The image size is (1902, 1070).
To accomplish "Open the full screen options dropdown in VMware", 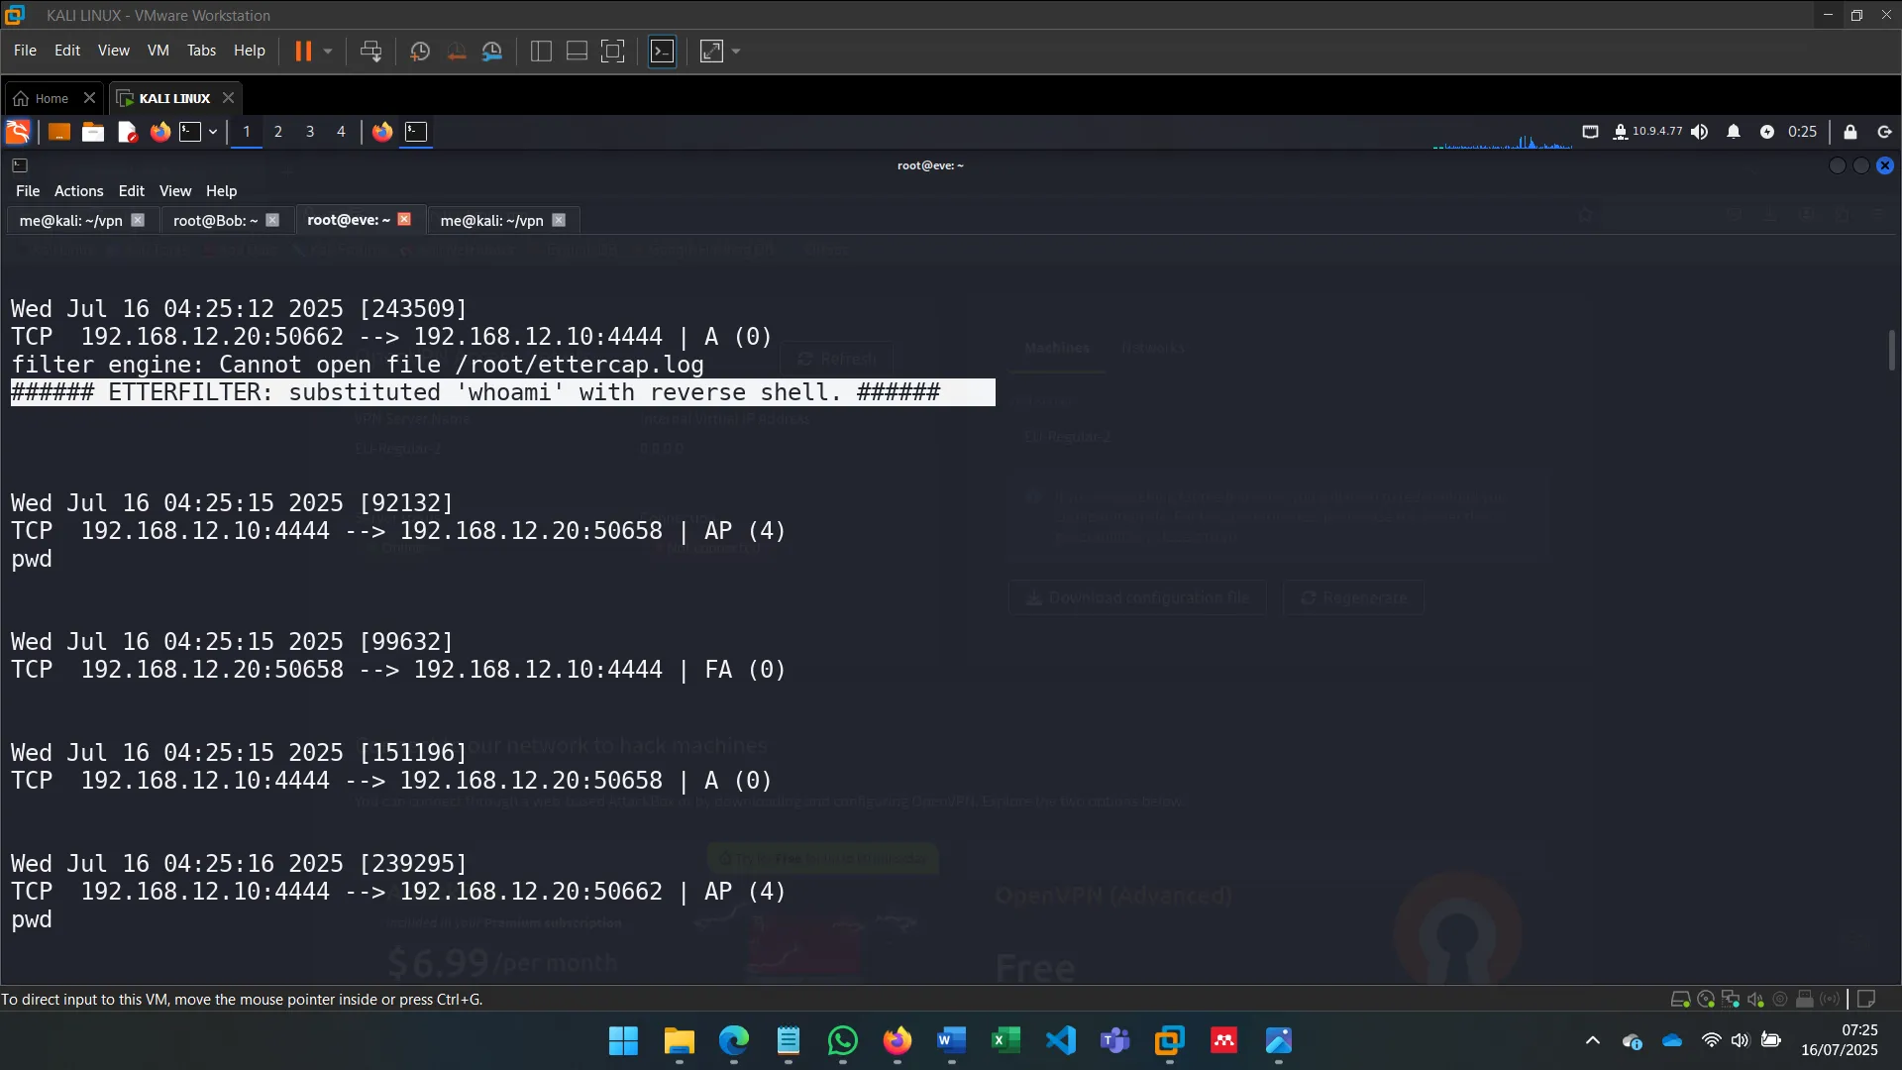I will click(734, 51).
